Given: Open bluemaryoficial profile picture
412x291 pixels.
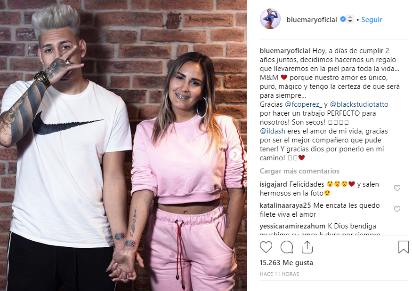Looking at the screenshot, I should click(270, 19).
